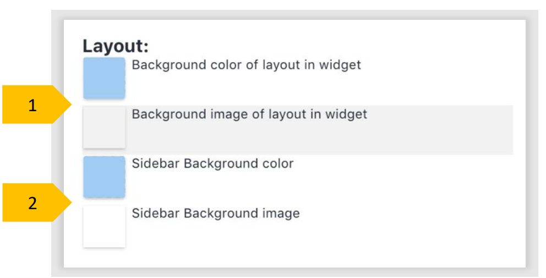Screen dimensions: 546x278
Task: Click the layout background image thumbnail box
Action: pos(104,127)
